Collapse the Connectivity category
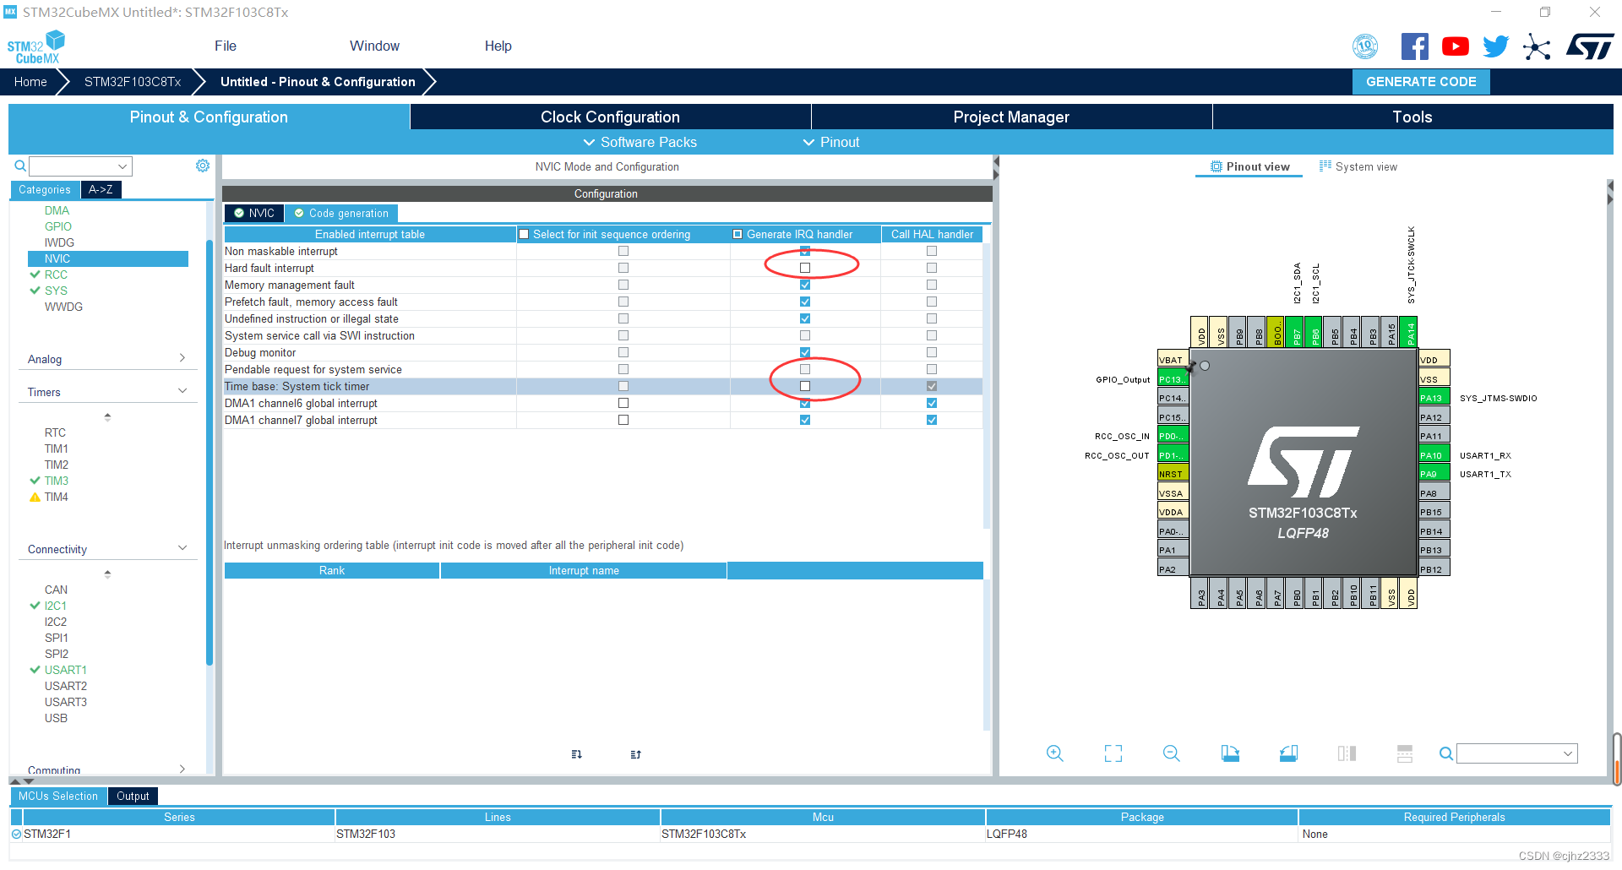 (x=182, y=548)
